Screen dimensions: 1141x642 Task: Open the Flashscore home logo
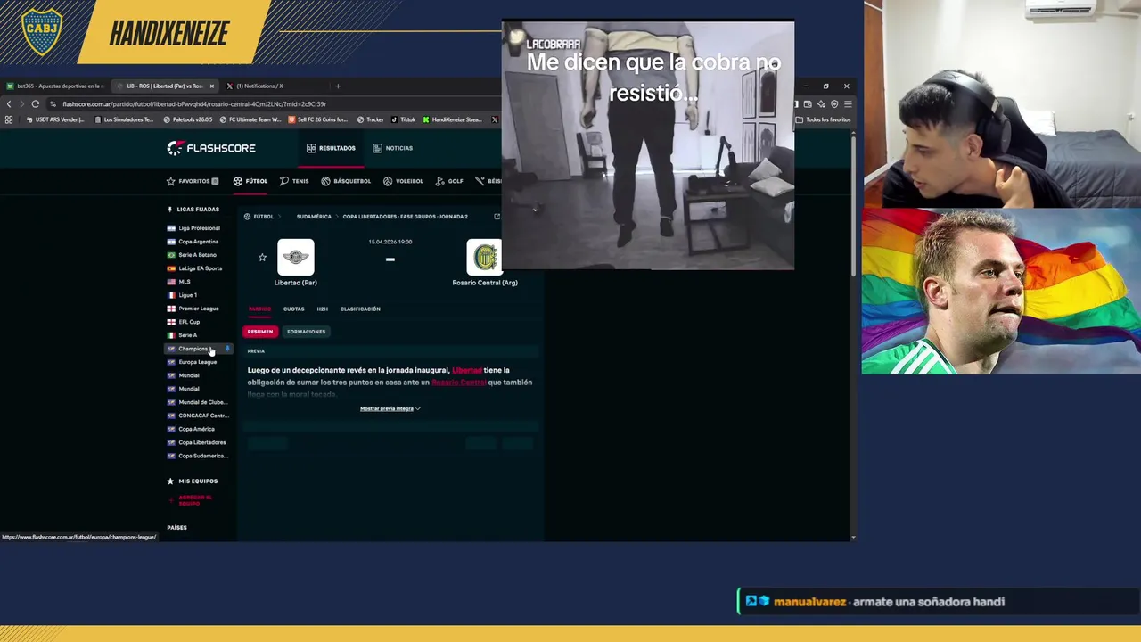click(x=211, y=148)
